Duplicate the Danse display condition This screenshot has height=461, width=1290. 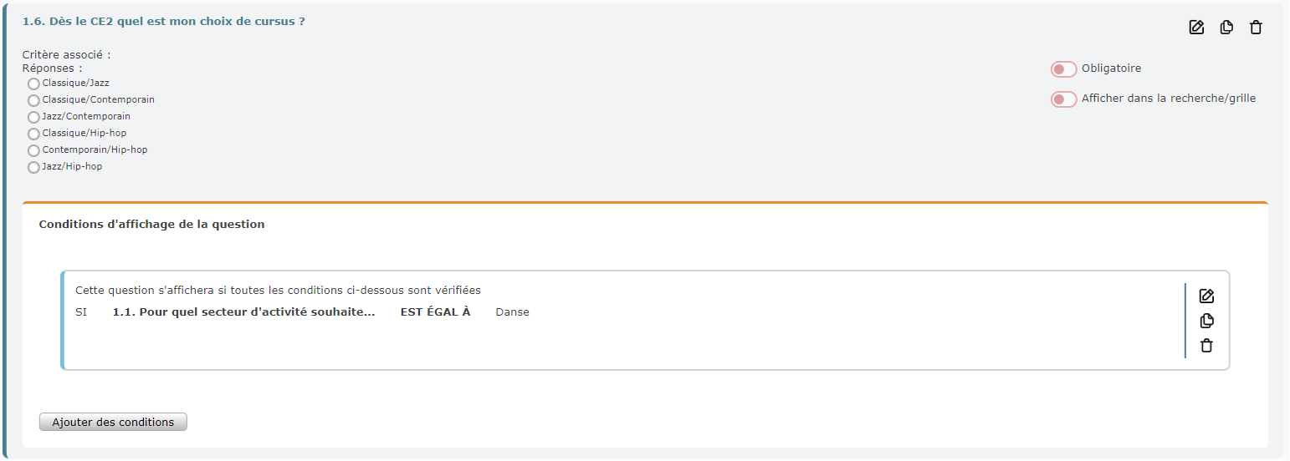click(x=1206, y=321)
